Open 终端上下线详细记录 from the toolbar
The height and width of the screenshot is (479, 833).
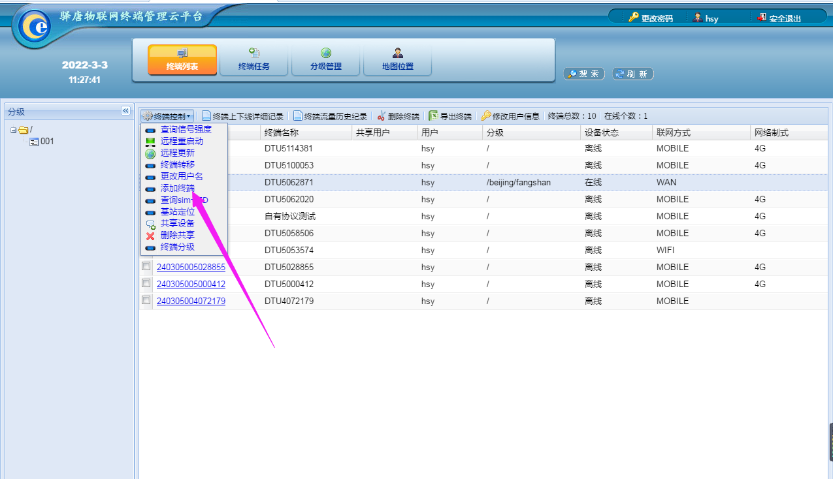pyautogui.click(x=242, y=116)
